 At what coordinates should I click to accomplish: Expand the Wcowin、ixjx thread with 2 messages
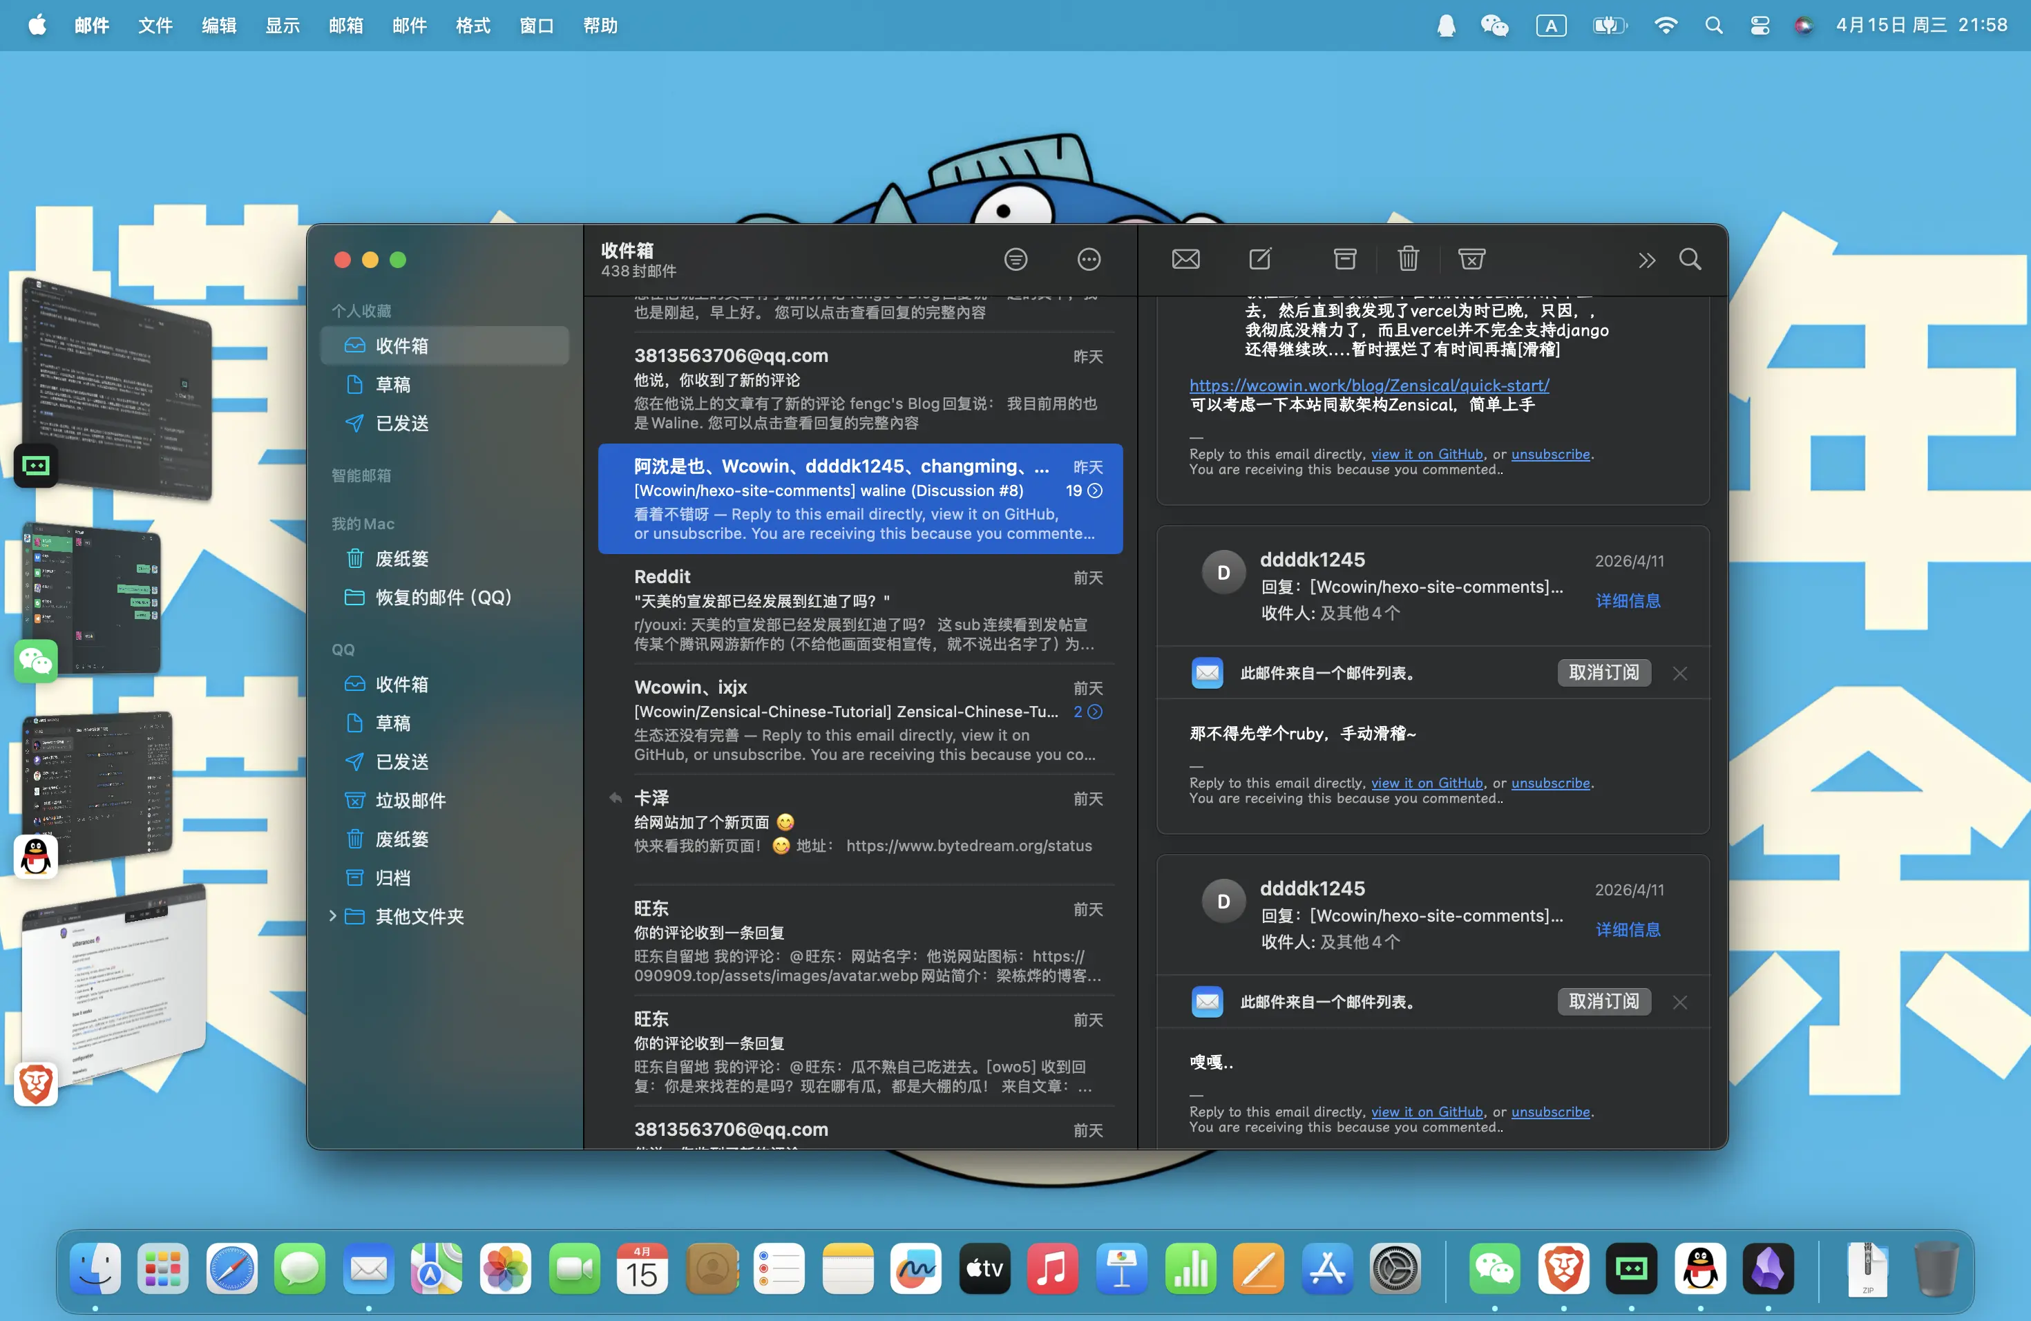1095,712
